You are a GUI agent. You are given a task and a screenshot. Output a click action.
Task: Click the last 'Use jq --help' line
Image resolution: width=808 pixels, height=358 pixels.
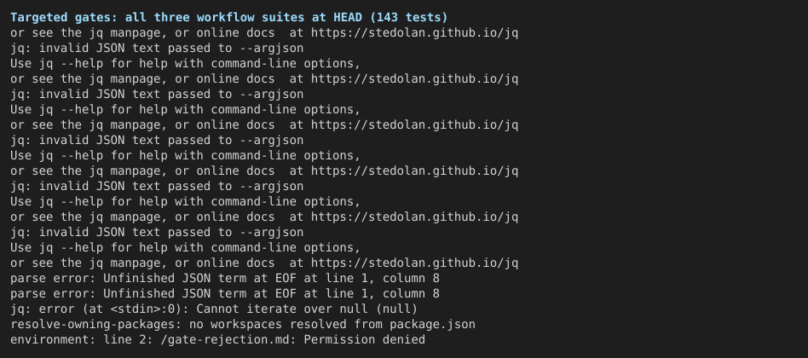(186, 248)
